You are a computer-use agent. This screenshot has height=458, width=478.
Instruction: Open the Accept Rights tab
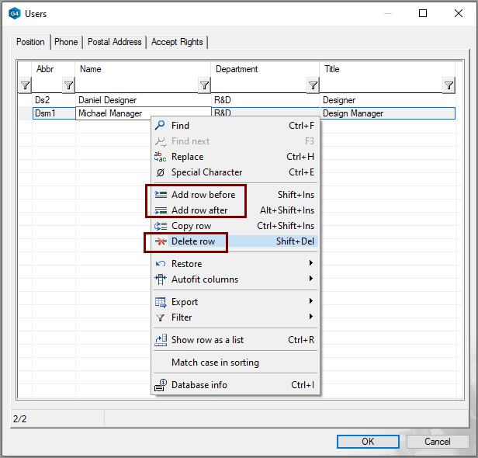[177, 42]
